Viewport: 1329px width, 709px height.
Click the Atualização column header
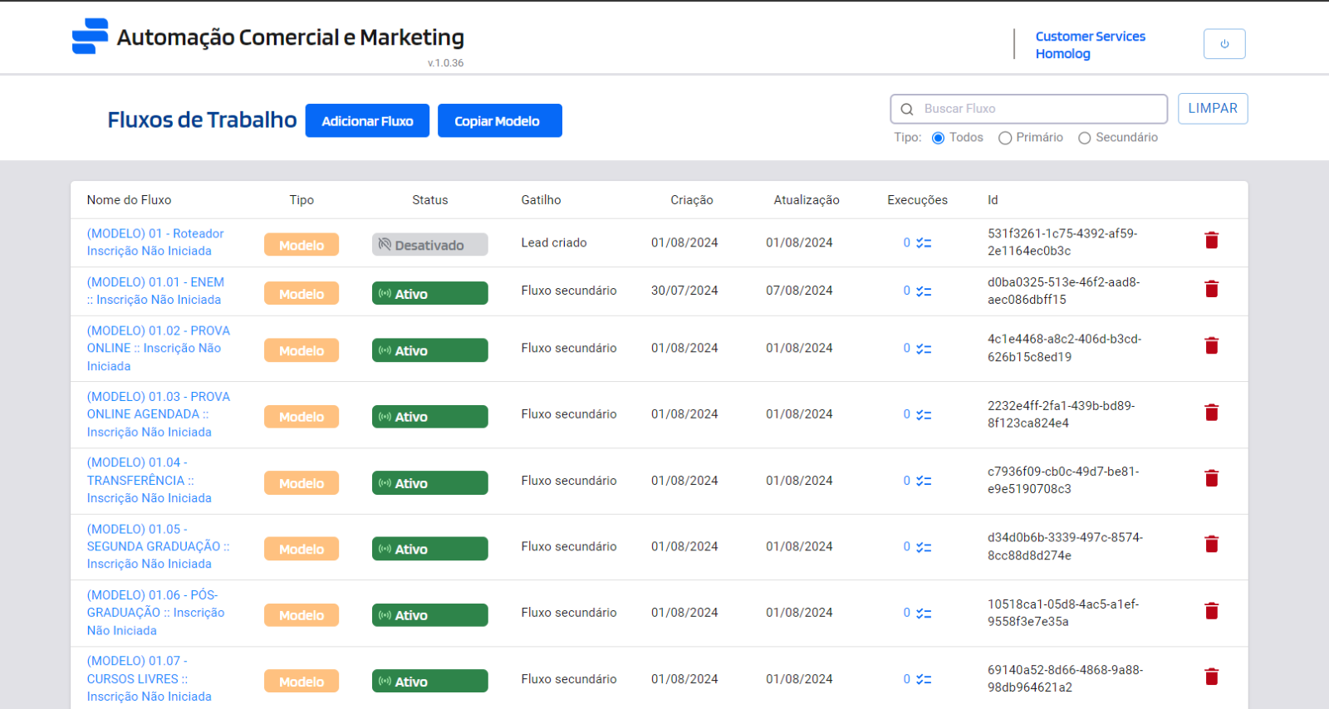pyautogui.click(x=807, y=200)
